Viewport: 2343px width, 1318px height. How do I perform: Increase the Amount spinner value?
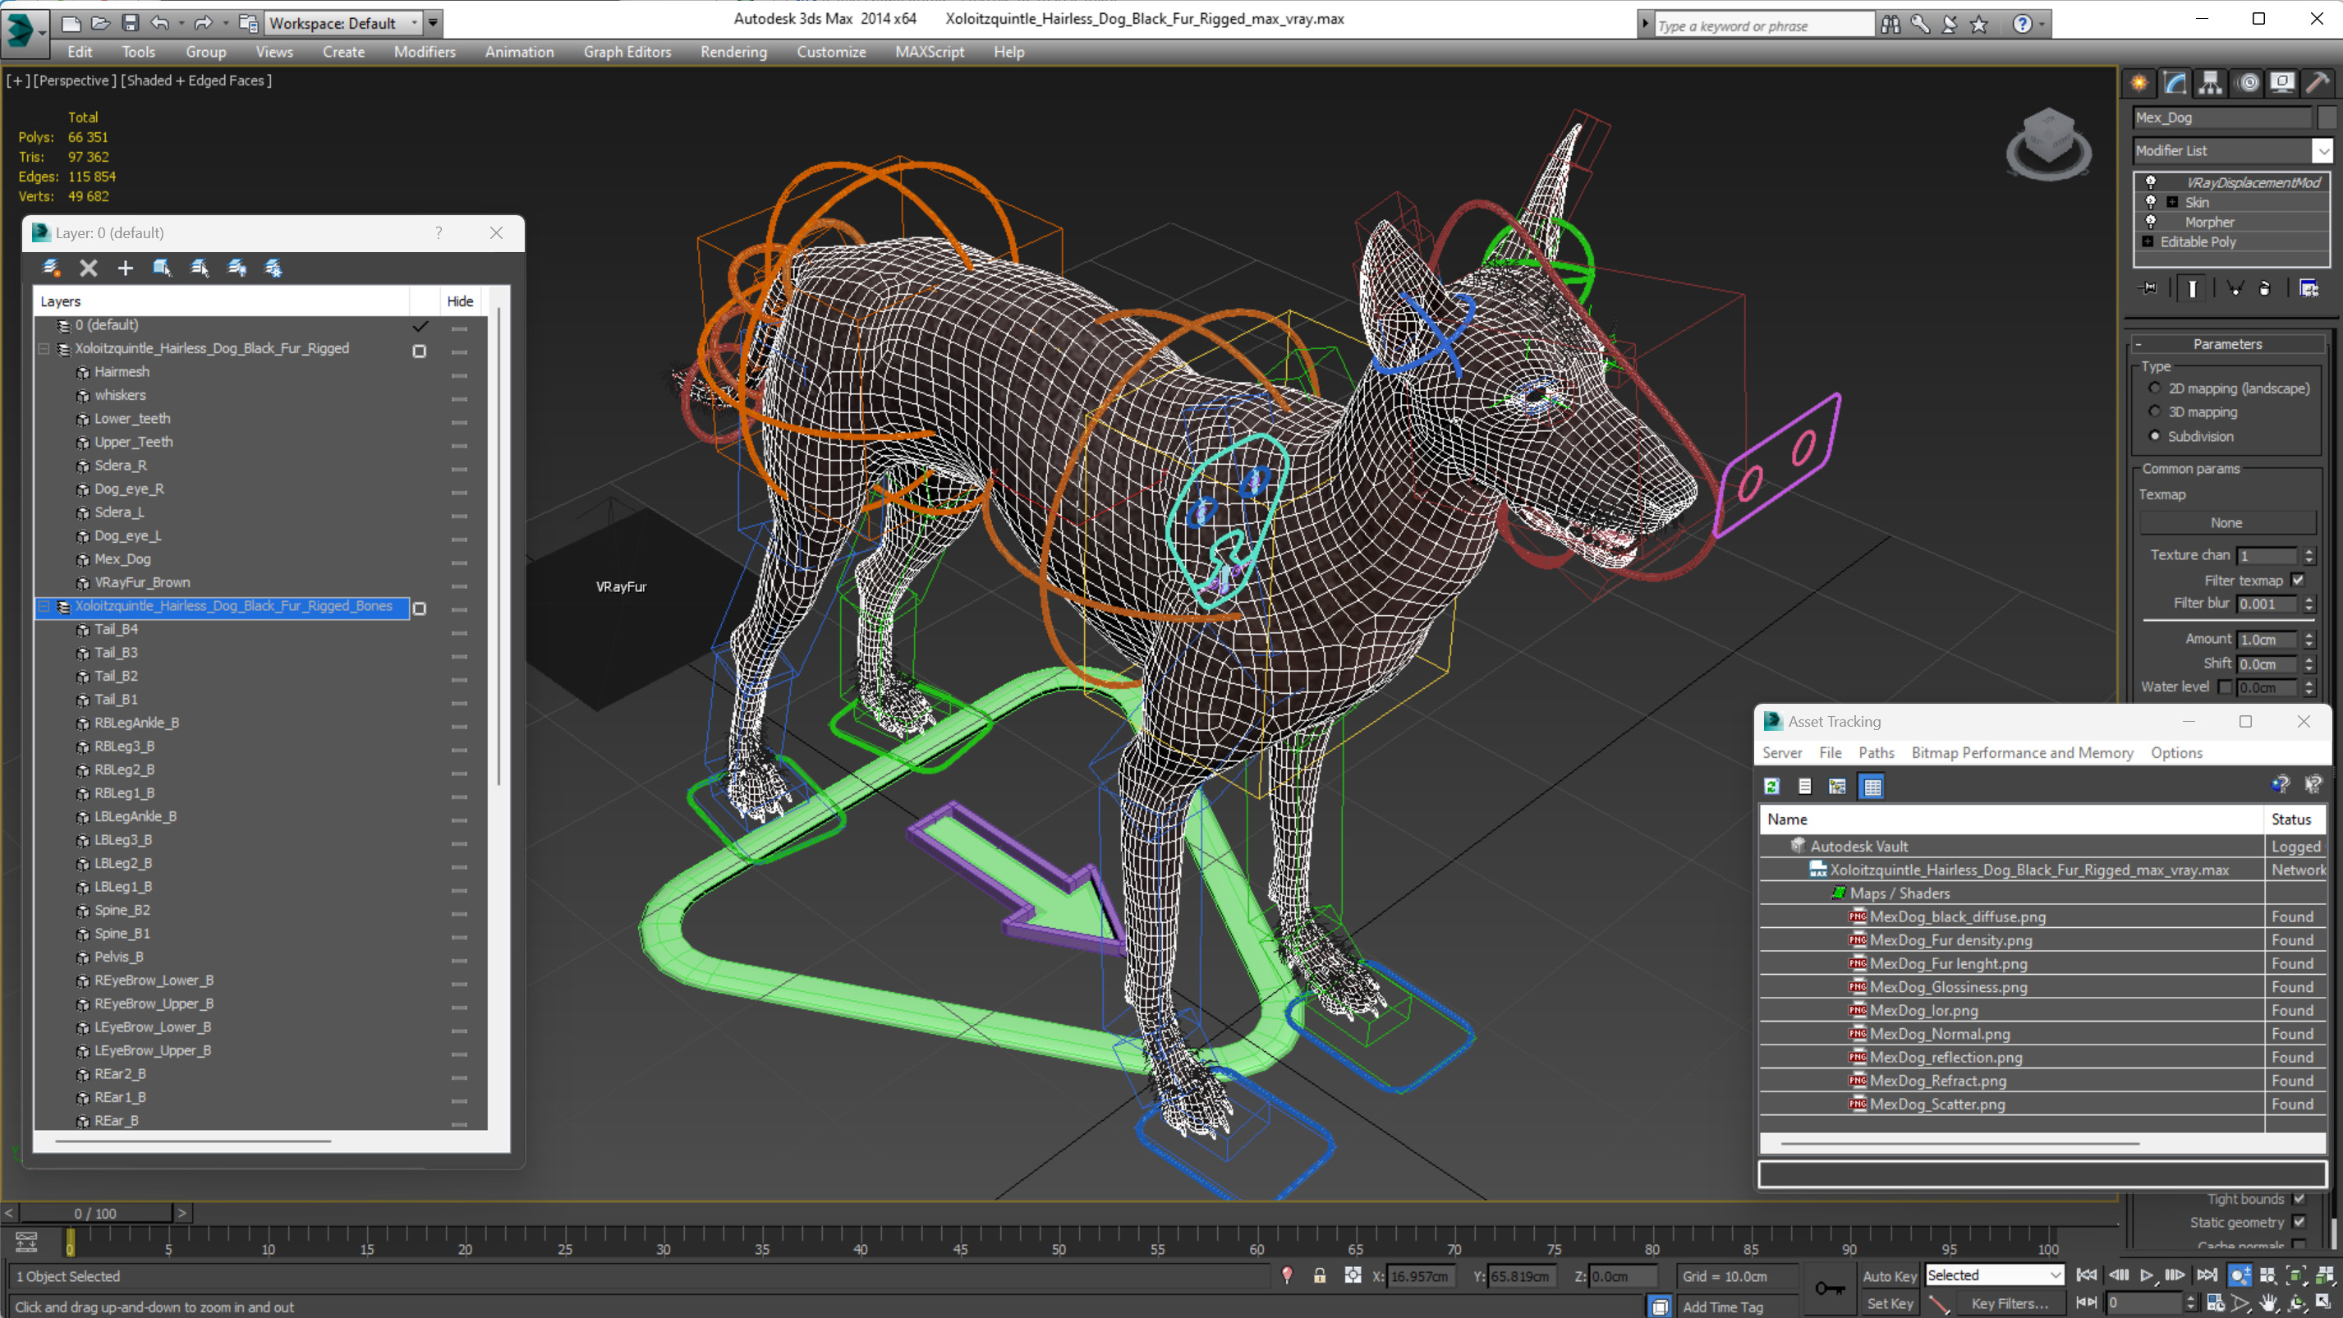point(2309,635)
